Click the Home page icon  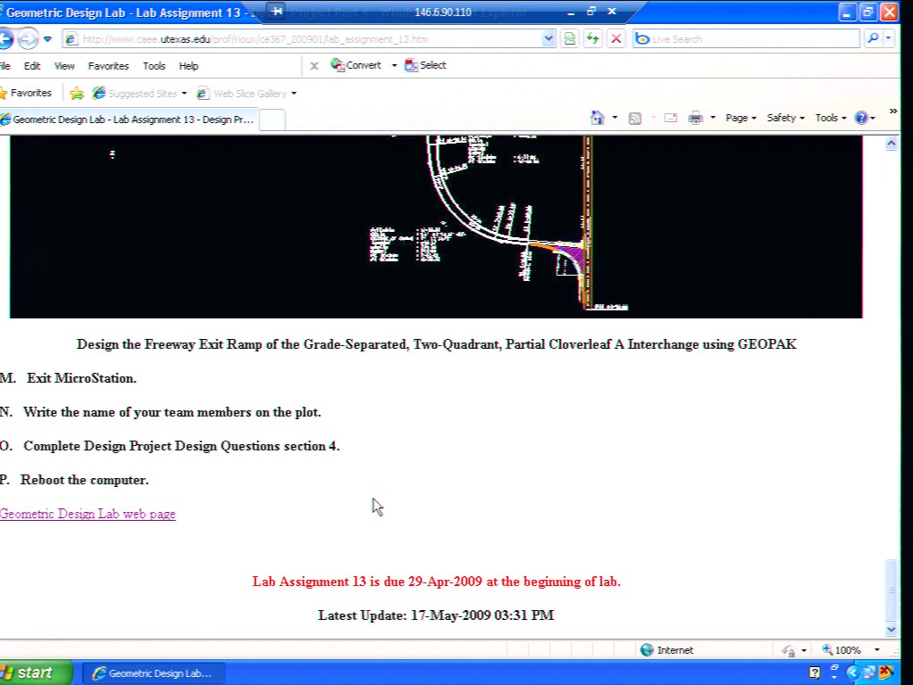point(597,118)
